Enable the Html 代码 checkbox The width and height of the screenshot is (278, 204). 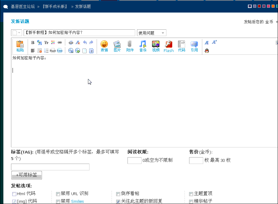point(14,194)
